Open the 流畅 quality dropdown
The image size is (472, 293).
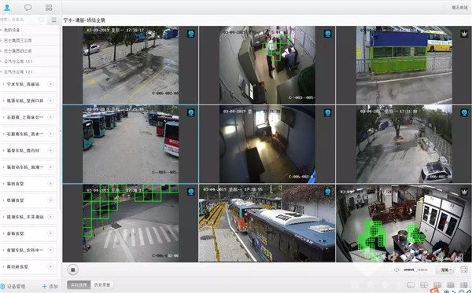[x=445, y=270]
